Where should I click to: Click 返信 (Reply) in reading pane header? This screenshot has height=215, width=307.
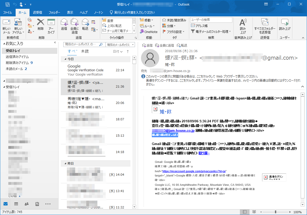click(147, 45)
